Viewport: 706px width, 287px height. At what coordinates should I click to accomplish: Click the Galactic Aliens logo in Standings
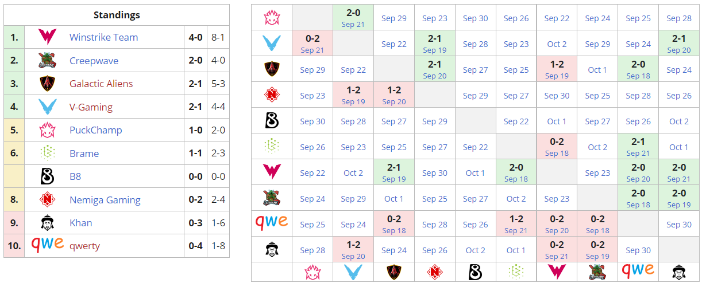[47, 84]
